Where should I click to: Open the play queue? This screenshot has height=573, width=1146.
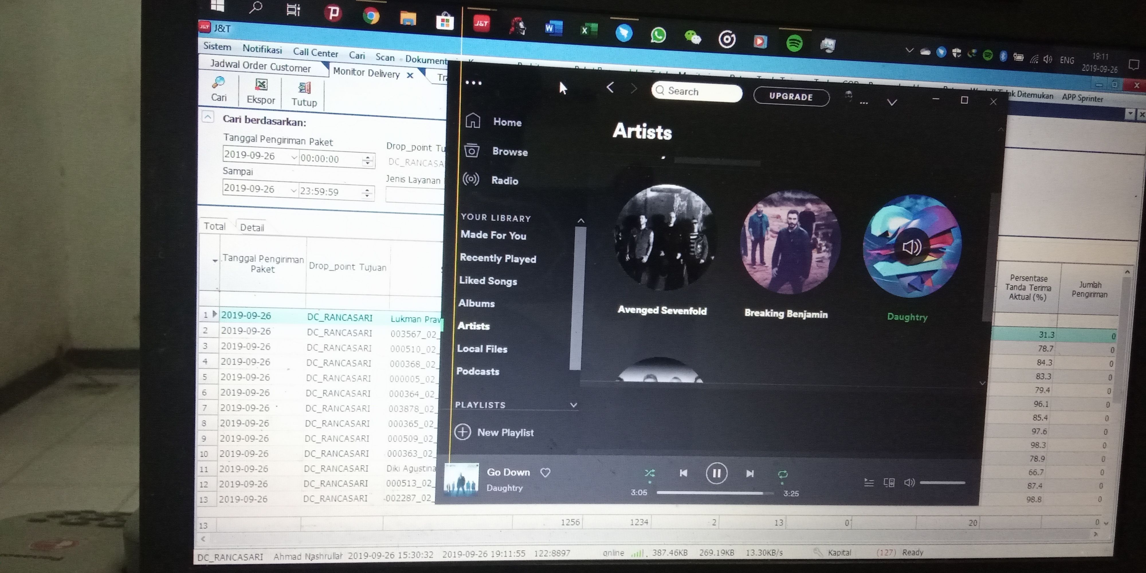point(868,482)
